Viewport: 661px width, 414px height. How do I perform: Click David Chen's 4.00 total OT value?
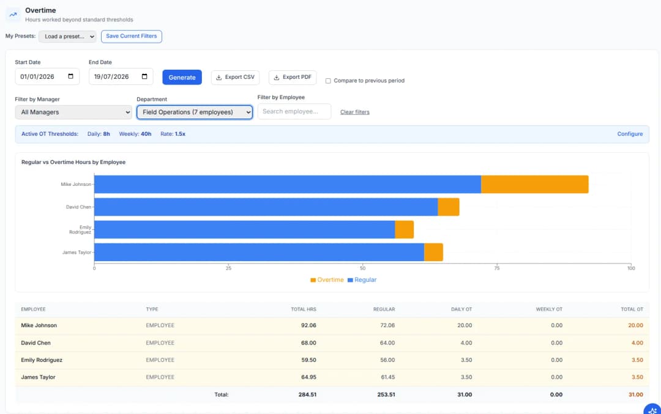click(637, 343)
